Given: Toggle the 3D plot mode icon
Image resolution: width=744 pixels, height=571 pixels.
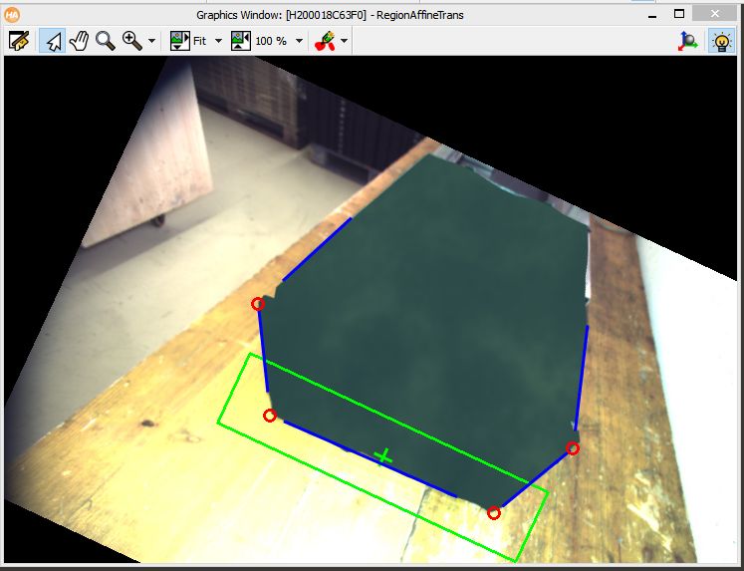Looking at the screenshot, I should [x=687, y=41].
